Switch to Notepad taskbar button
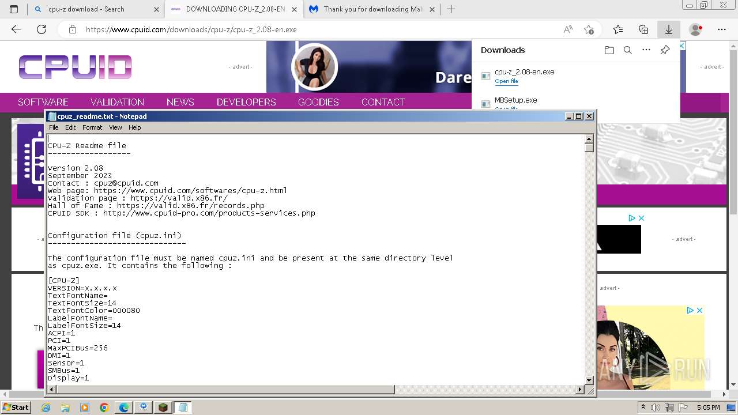738x415 pixels. click(x=183, y=408)
